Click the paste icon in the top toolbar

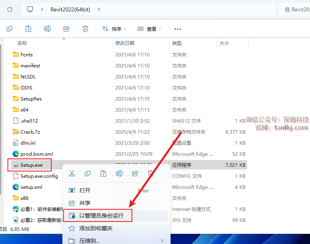[28, 29]
